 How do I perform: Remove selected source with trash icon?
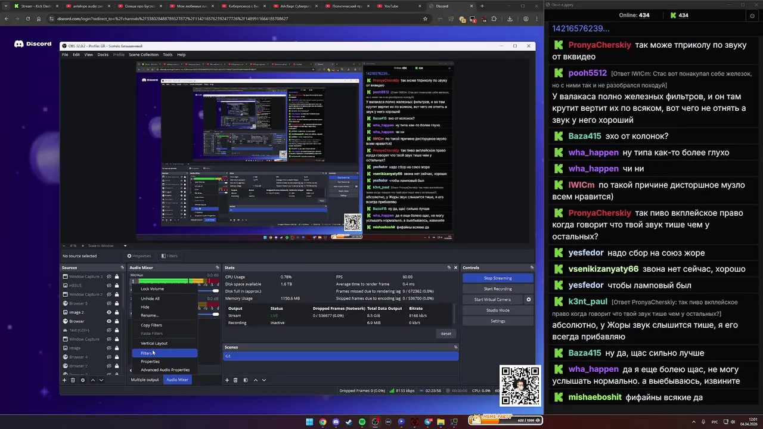(x=73, y=380)
